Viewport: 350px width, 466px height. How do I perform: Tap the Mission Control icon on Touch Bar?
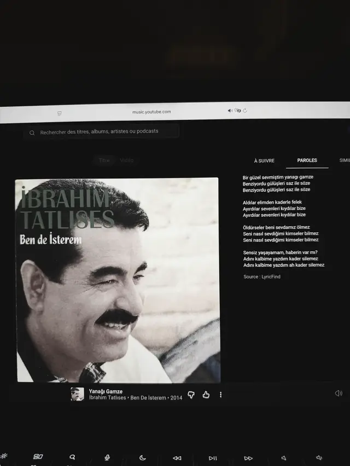pyautogui.click(x=38, y=456)
